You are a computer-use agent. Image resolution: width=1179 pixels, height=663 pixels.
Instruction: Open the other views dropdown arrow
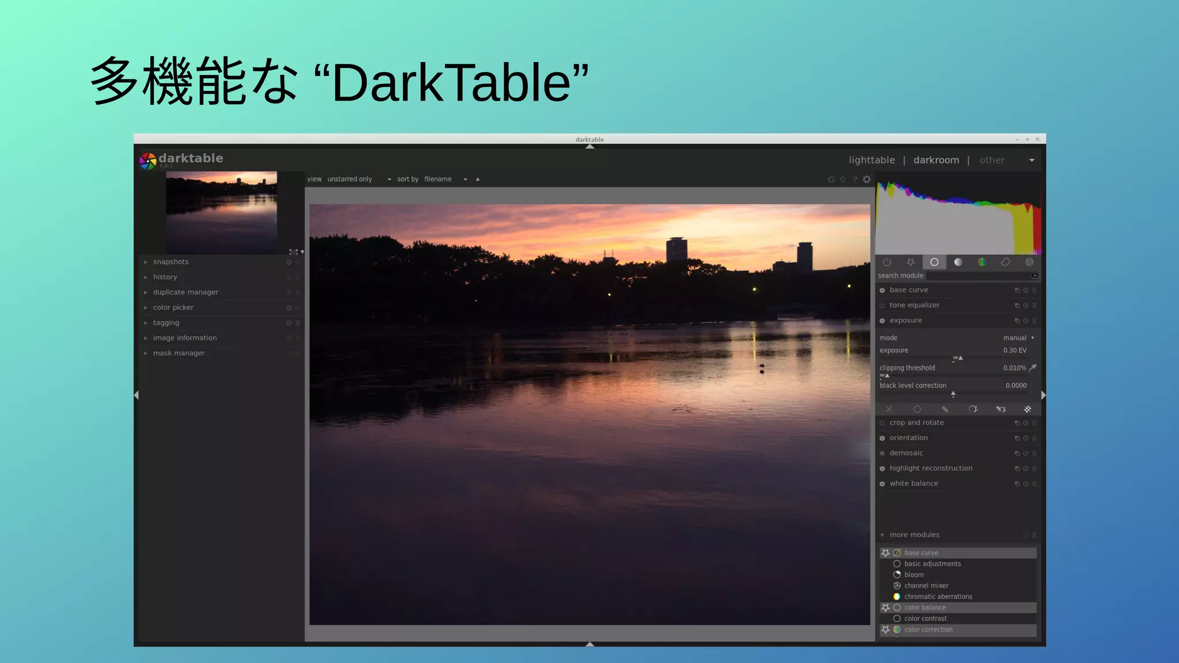[x=1032, y=161]
